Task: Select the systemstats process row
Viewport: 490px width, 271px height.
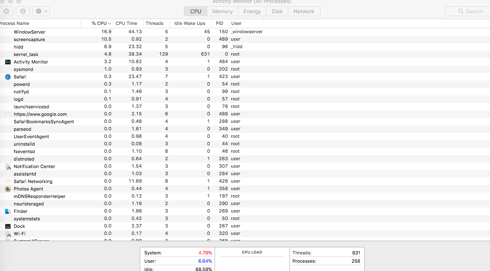Action: [245, 219]
